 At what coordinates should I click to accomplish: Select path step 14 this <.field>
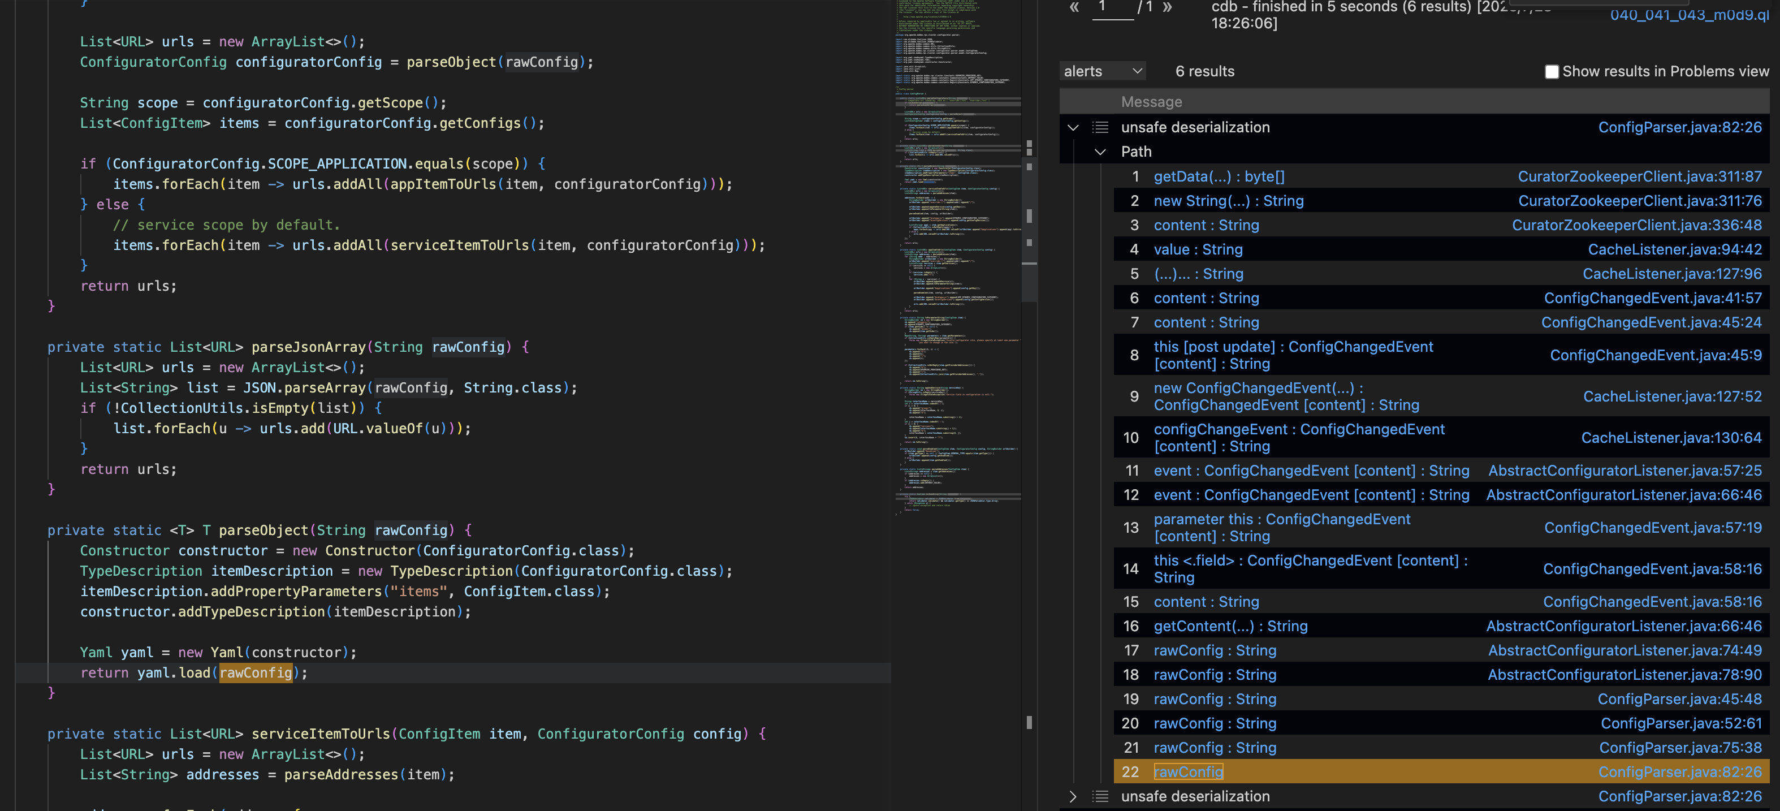point(1311,569)
